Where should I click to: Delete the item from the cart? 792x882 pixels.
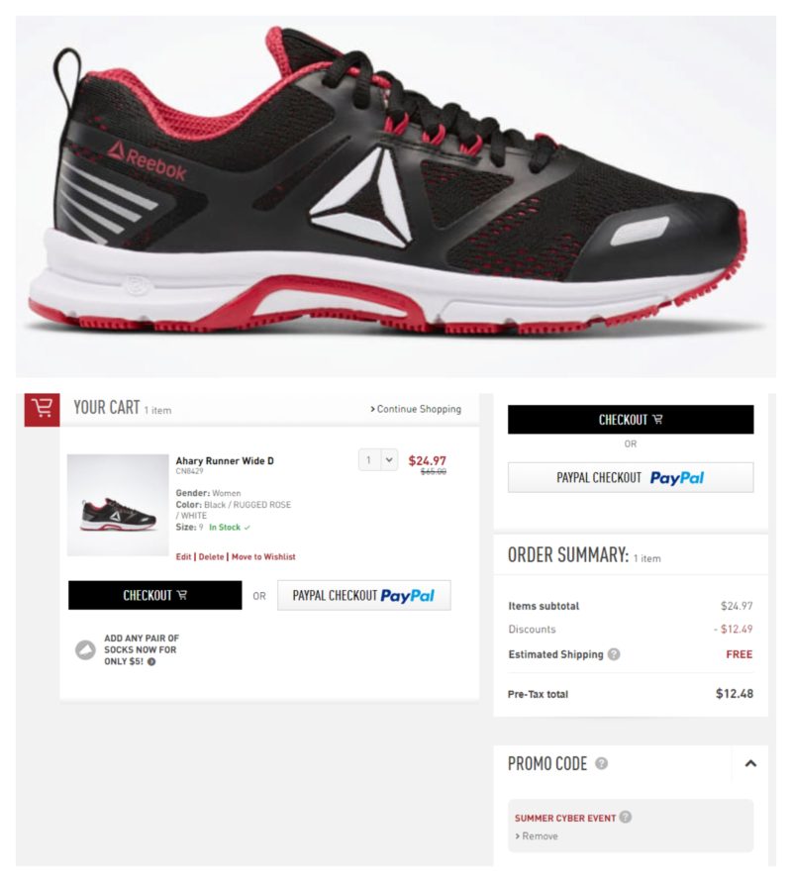[211, 557]
